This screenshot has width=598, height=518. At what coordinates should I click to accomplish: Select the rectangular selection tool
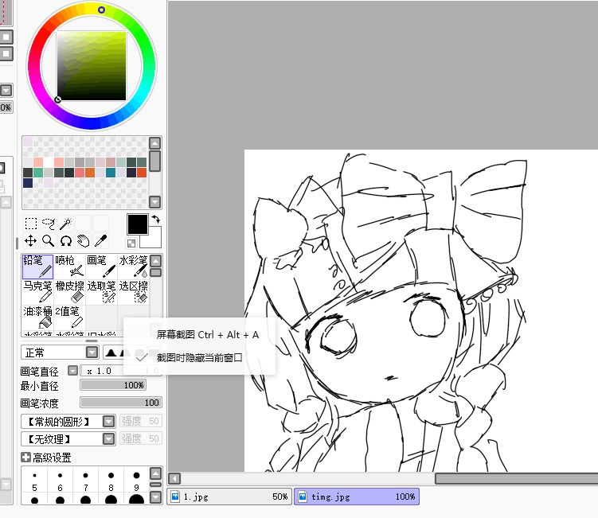(30, 224)
